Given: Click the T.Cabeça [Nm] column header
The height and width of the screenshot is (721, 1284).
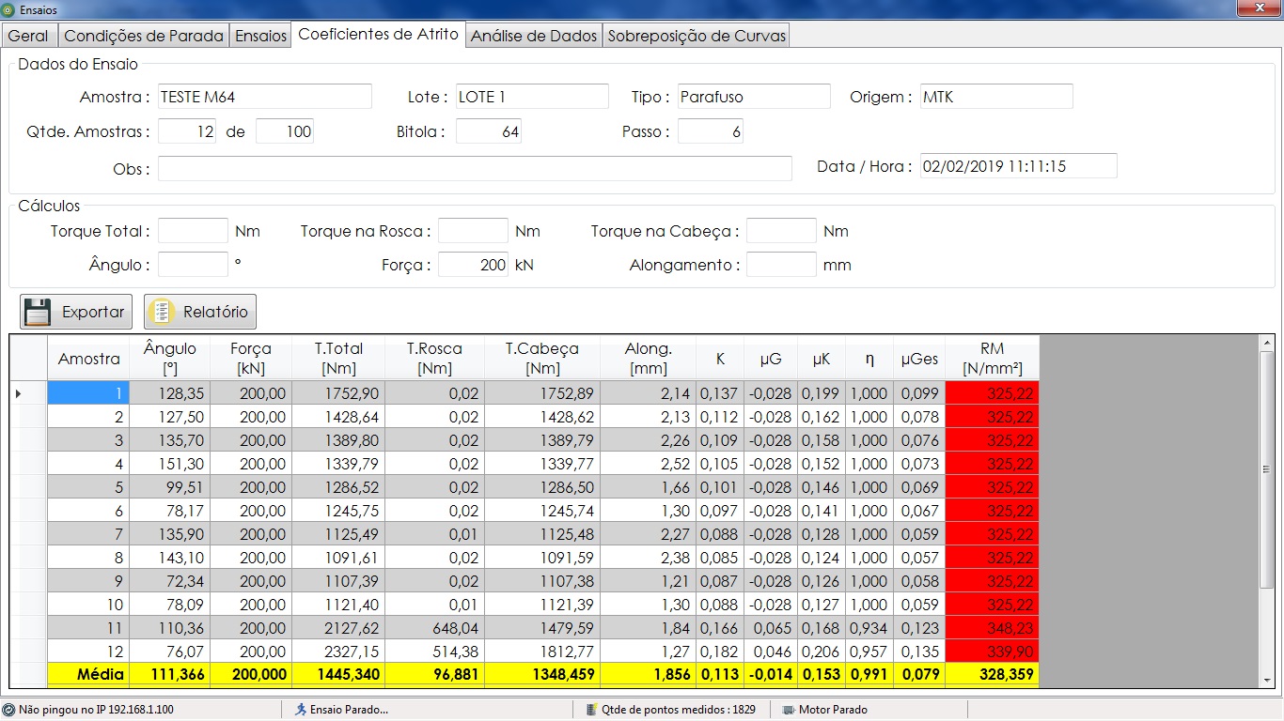Looking at the screenshot, I should pos(542,359).
